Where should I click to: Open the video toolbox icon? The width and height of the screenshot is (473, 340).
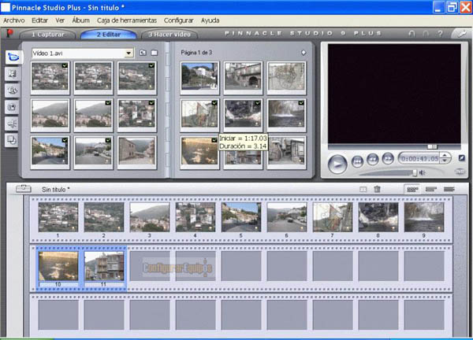tap(24, 189)
